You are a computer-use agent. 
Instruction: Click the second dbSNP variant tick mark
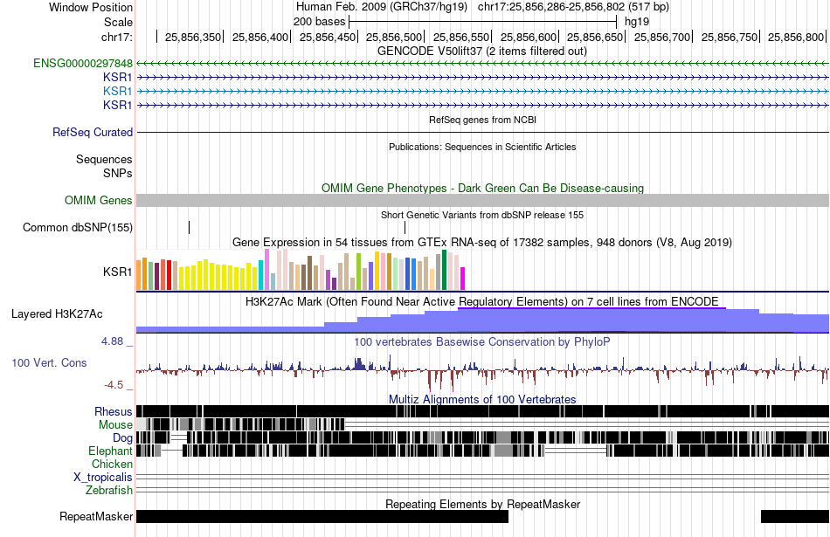405,228
